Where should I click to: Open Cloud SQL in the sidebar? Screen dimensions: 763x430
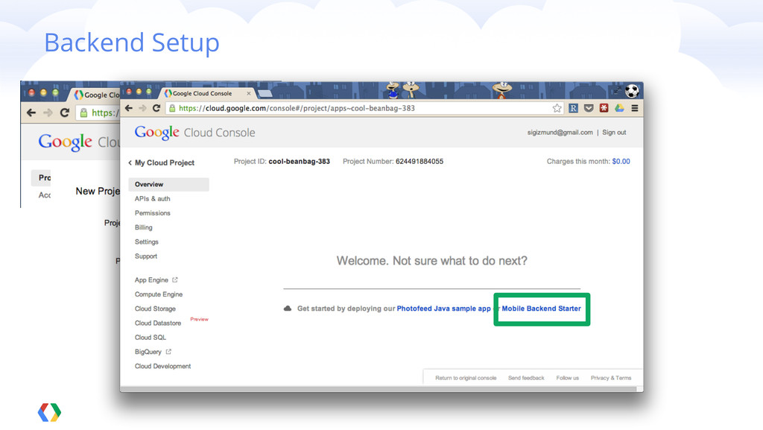pyautogui.click(x=151, y=337)
